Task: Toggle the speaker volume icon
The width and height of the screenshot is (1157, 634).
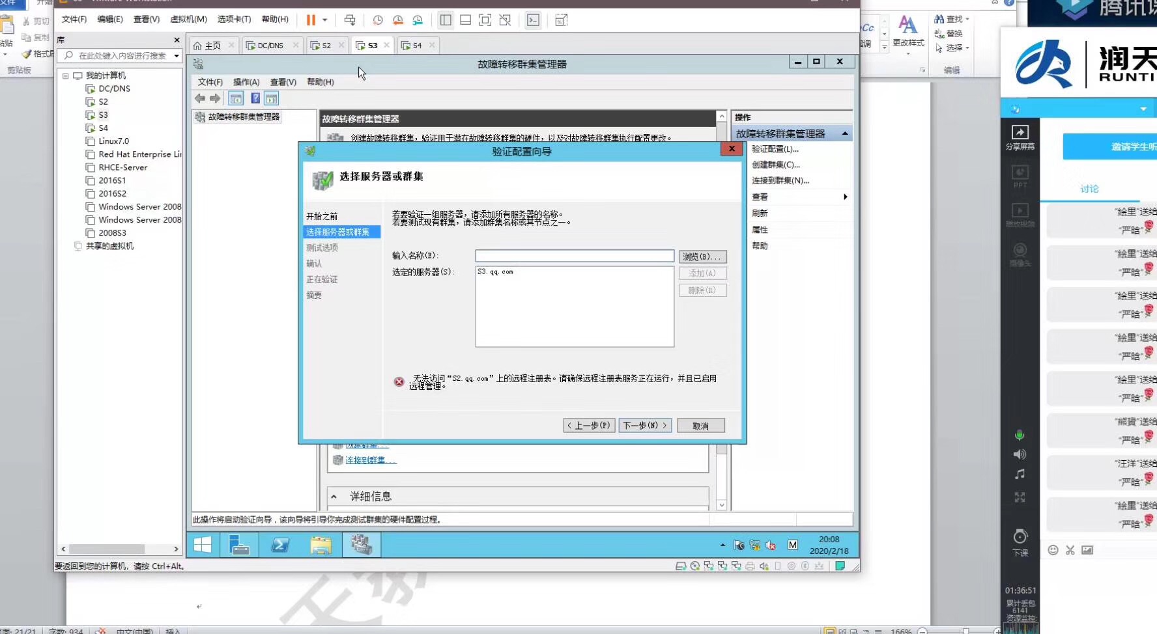Action: (x=1020, y=454)
